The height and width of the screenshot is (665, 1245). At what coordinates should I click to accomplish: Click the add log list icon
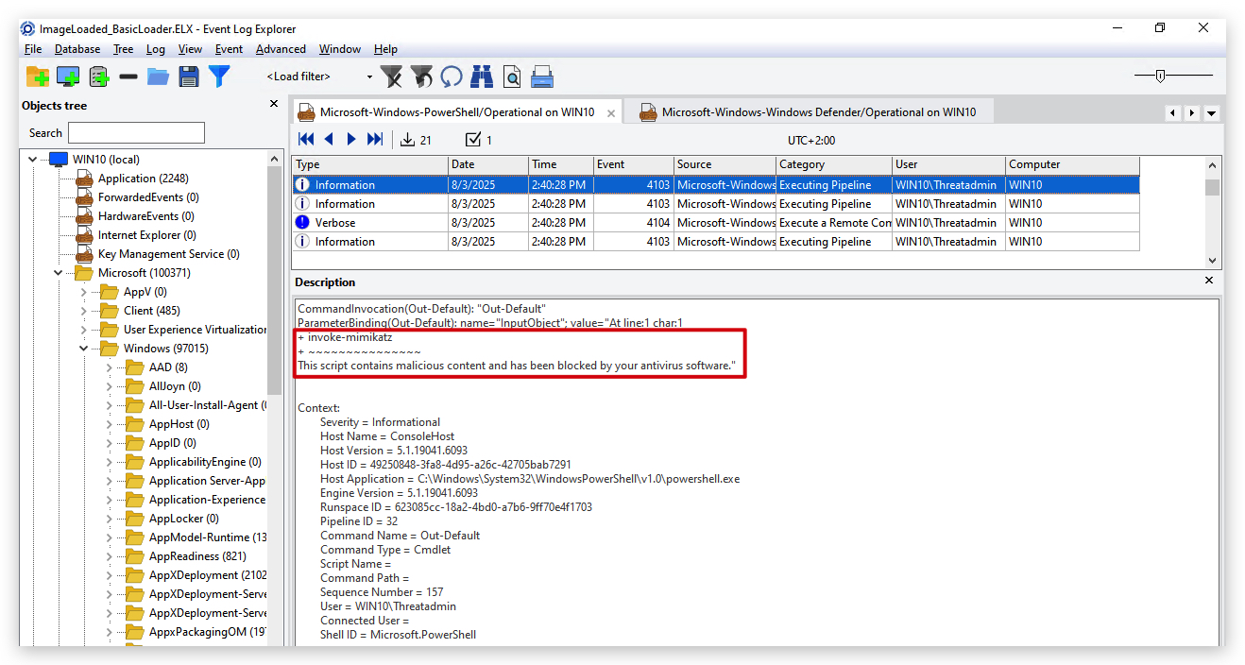pyautogui.click(x=98, y=77)
